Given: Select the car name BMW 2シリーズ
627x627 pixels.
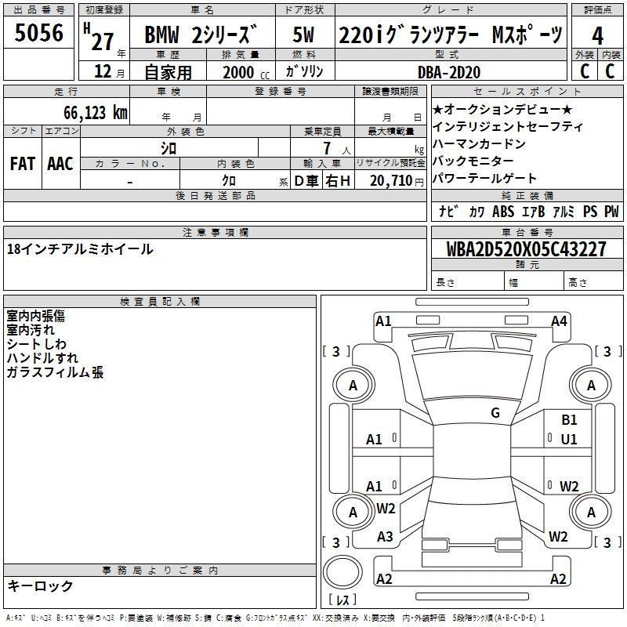Looking at the screenshot, I should coord(201,35).
